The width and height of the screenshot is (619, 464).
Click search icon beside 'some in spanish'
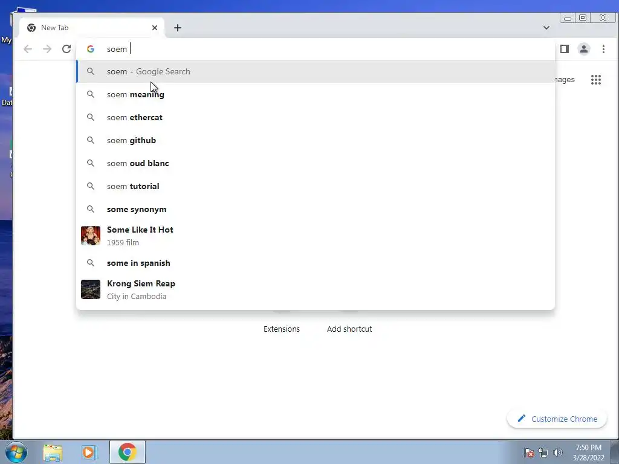91,263
